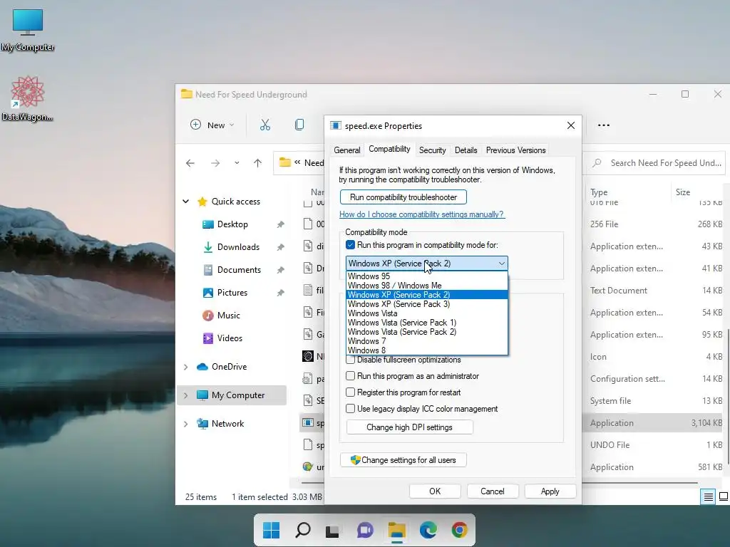The height and width of the screenshot is (547, 730).
Task: Open the New dropdown in Explorer toolbar
Action: pyautogui.click(x=212, y=125)
